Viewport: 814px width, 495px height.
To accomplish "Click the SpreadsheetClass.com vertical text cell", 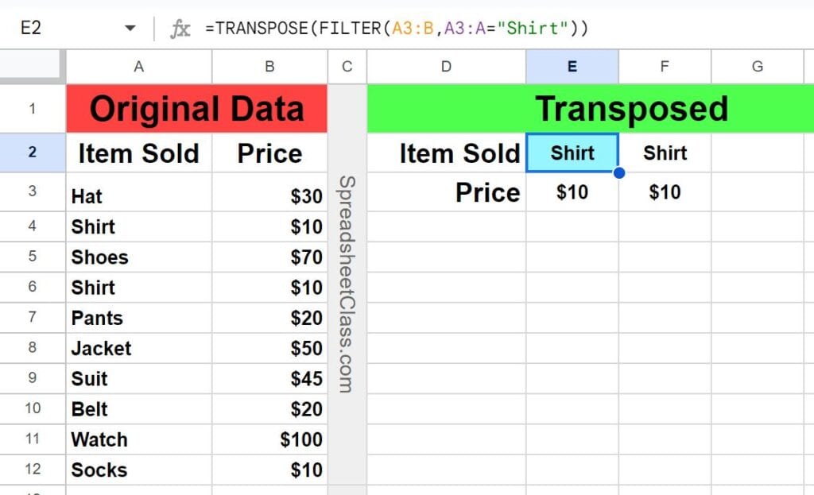I will [347, 284].
